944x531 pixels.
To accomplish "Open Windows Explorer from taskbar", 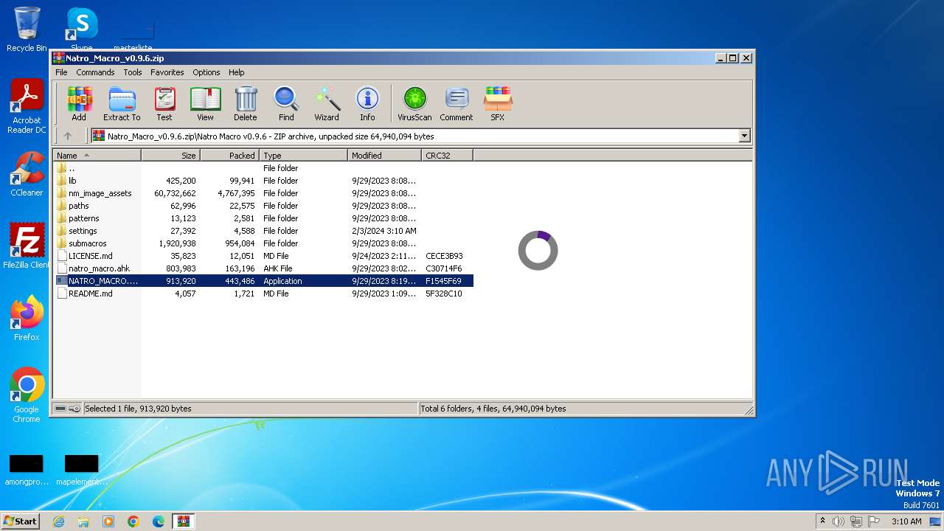I will [x=83, y=521].
